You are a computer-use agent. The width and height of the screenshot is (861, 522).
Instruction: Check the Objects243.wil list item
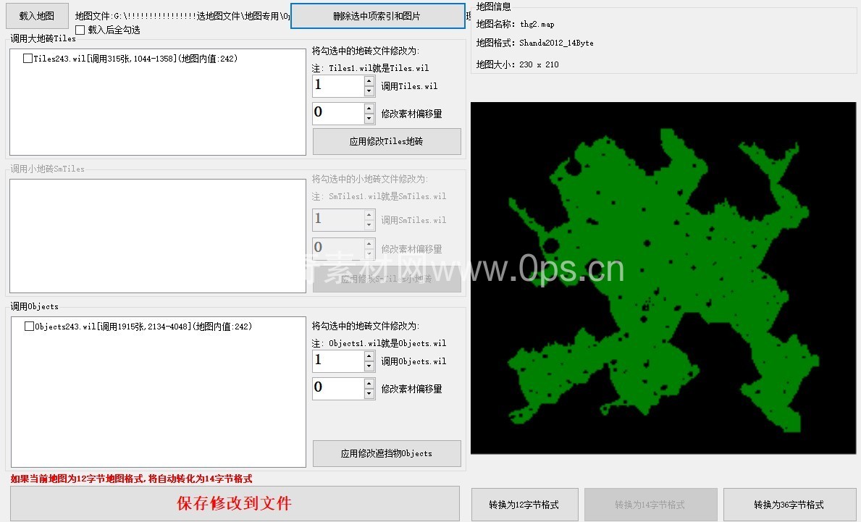click(x=29, y=327)
